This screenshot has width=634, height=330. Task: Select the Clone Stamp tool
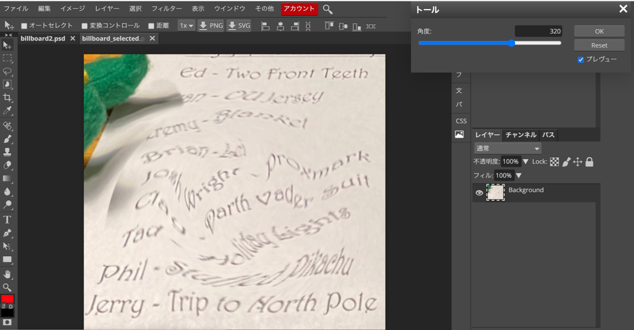(x=7, y=152)
